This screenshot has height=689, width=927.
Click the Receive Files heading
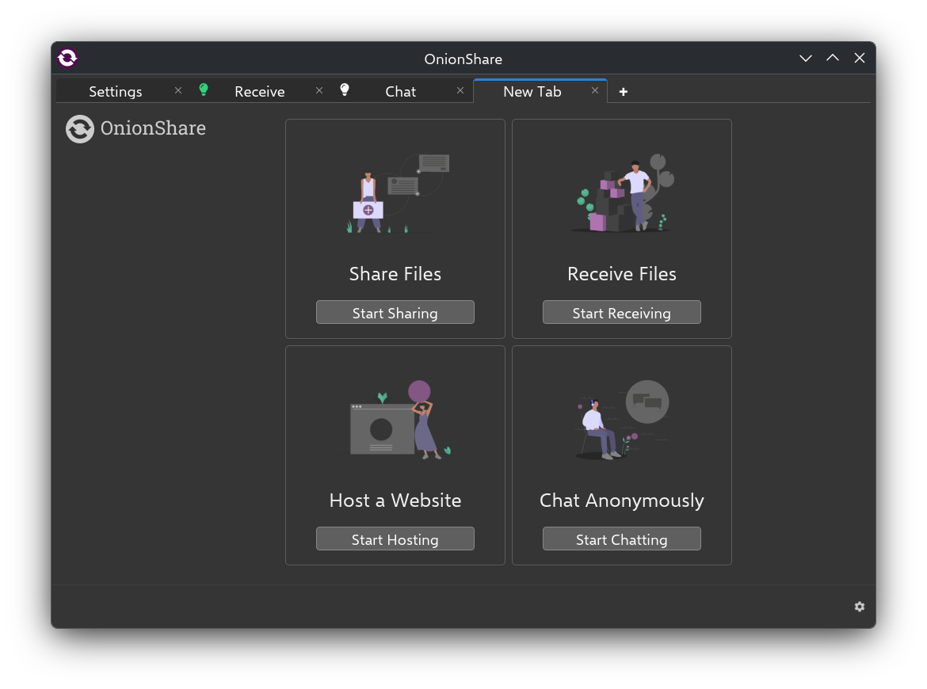coord(621,274)
